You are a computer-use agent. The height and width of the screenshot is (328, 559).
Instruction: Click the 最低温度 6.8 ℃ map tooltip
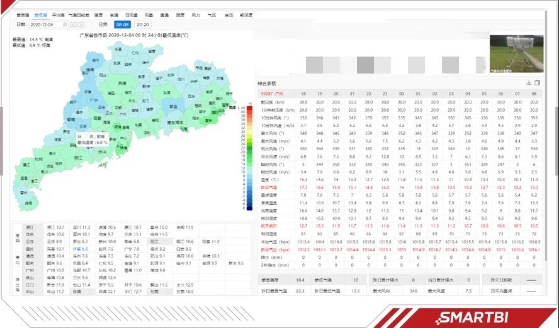pyautogui.click(x=92, y=139)
